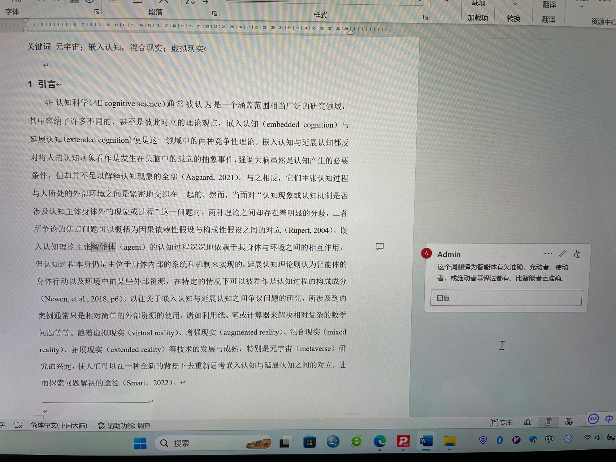Adjust the right indent marker on ruler
Screen dimensions: 616x462
pos(350,32)
